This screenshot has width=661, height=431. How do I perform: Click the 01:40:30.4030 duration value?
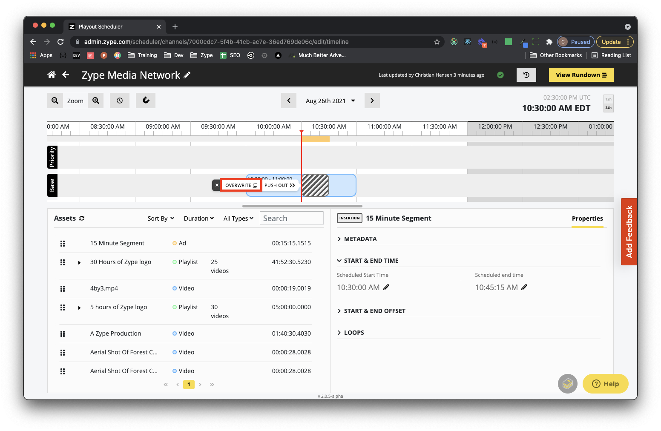point(291,333)
